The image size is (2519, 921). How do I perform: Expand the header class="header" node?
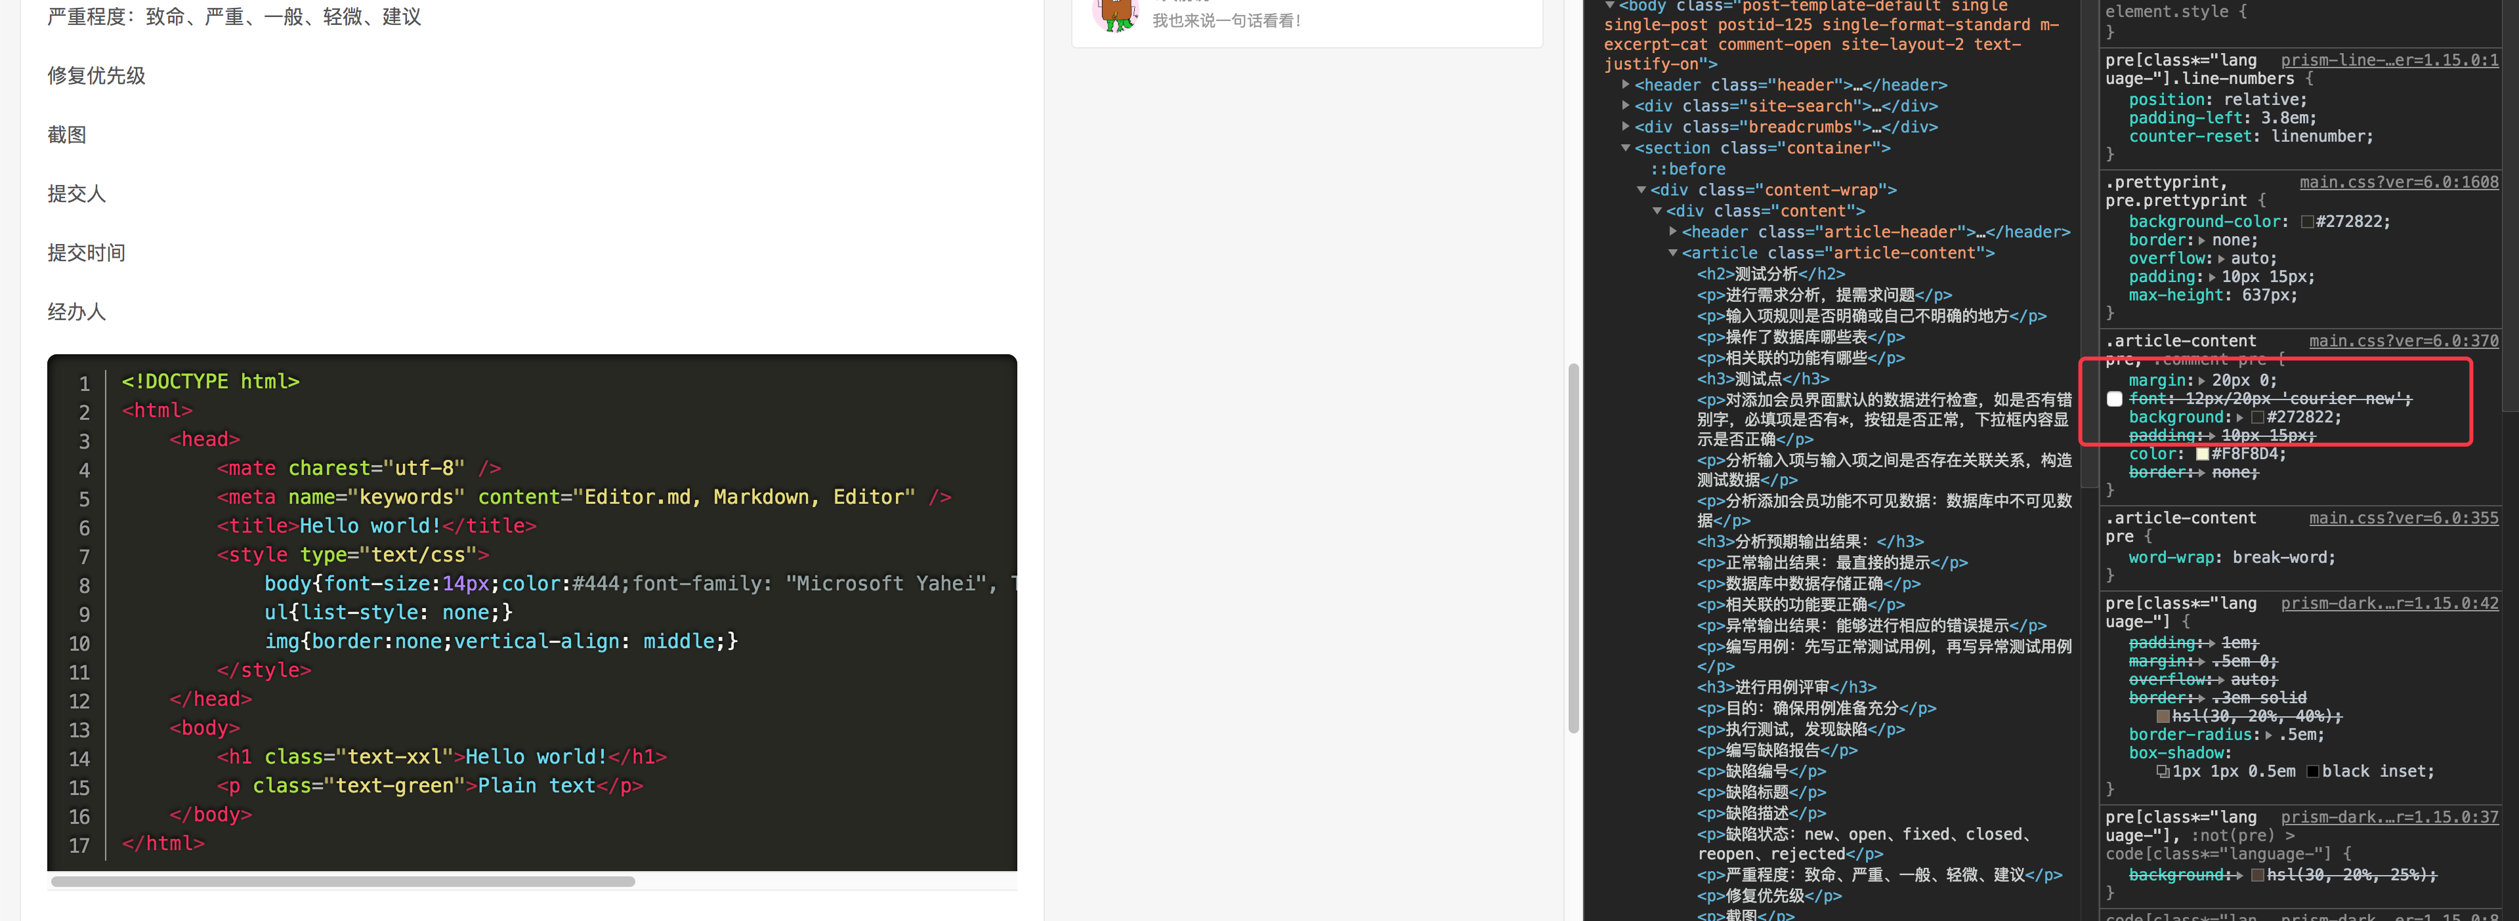pos(1626,85)
